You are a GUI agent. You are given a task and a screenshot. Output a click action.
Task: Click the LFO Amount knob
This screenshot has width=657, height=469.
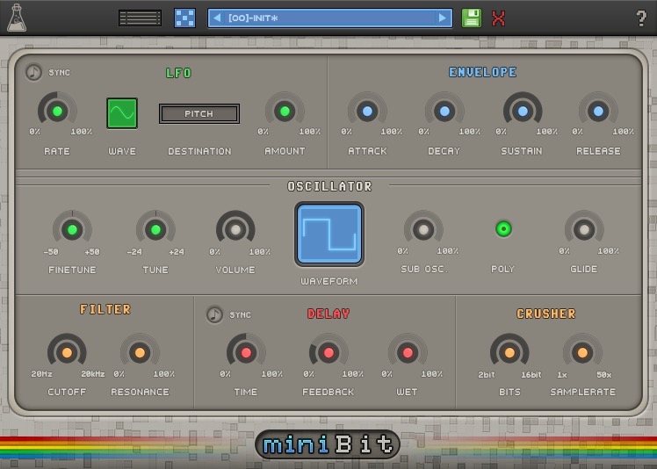(285, 111)
